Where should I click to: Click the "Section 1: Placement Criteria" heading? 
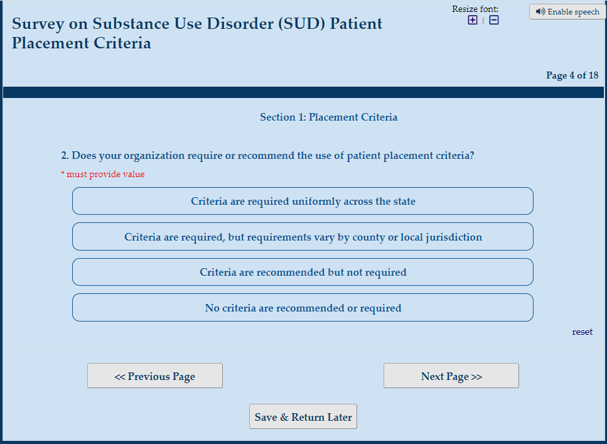click(328, 117)
